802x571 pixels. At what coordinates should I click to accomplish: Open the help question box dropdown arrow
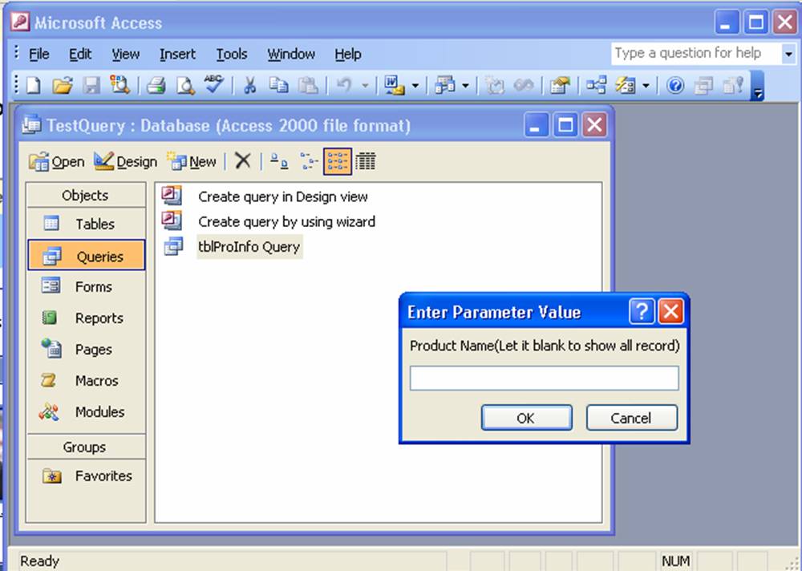(x=788, y=53)
